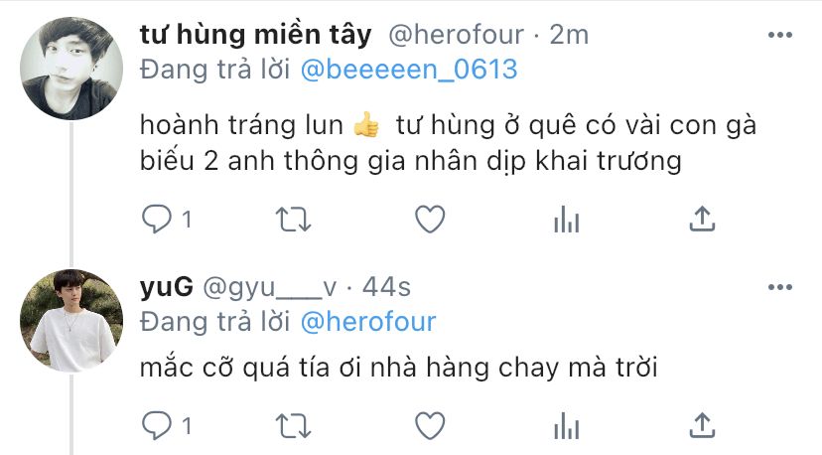Open reply on tư hùng miền tây's tweet
This screenshot has width=822, height=455.
coord(157,219)
